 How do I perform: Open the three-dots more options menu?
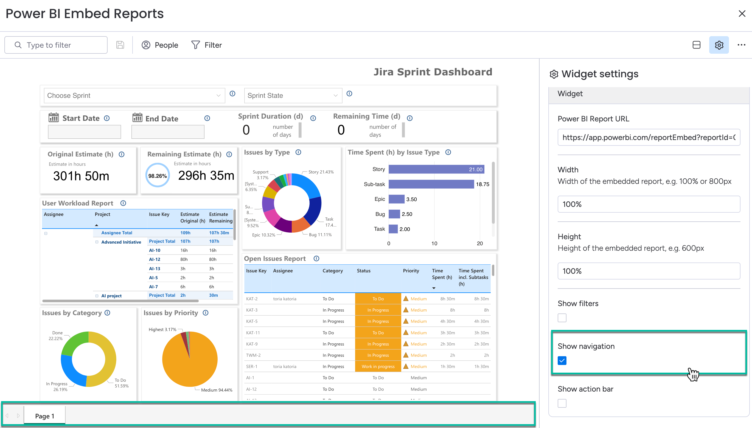coord(741,45)
